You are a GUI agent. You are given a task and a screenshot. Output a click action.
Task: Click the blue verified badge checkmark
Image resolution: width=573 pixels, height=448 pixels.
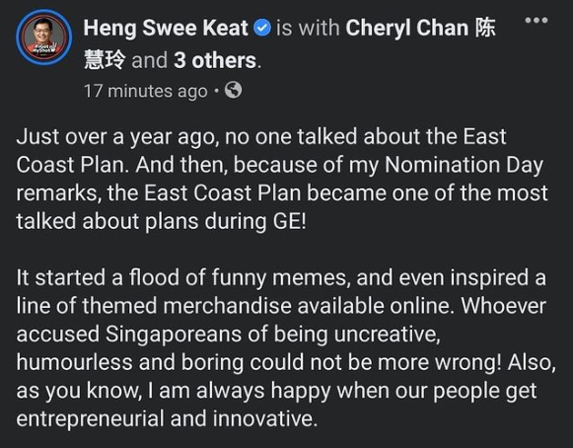(262, 29)
